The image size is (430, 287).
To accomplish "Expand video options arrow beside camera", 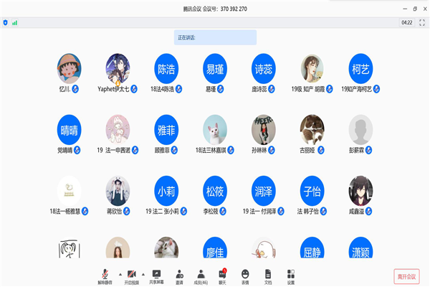I will click(x=143, y=274).
